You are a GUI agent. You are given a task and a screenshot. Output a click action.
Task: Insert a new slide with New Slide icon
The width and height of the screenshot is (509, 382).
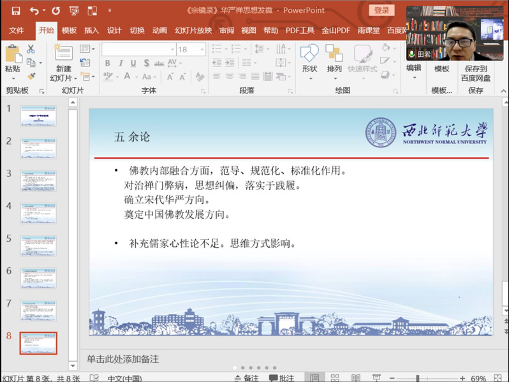coord(63,59)
